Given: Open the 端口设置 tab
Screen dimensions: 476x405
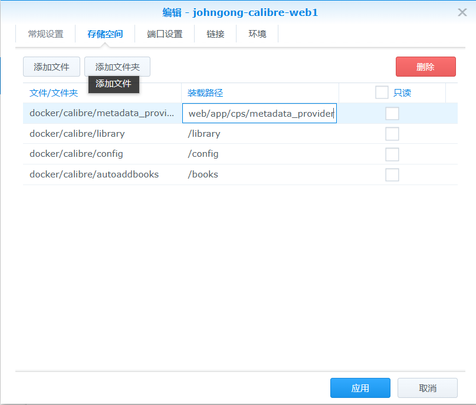Looking at the screenshot, I should pyautogui.click(x=165, y=34).
